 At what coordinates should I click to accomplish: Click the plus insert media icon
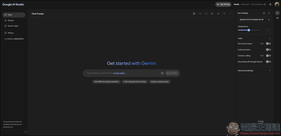(162, 73)
